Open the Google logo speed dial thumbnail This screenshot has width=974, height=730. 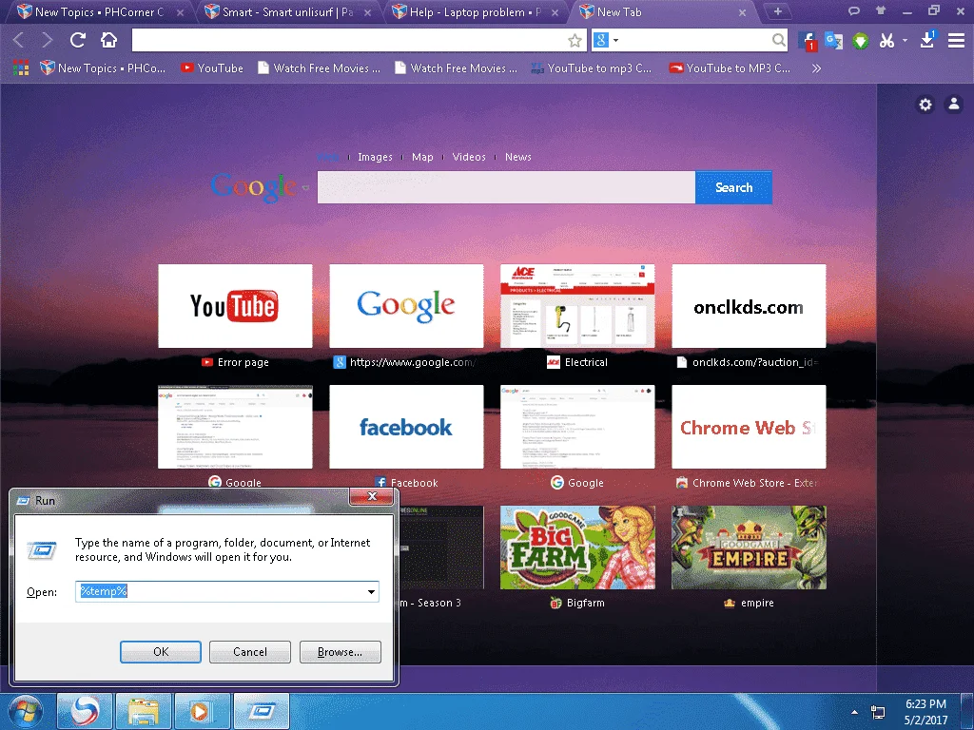click(406, 306)
